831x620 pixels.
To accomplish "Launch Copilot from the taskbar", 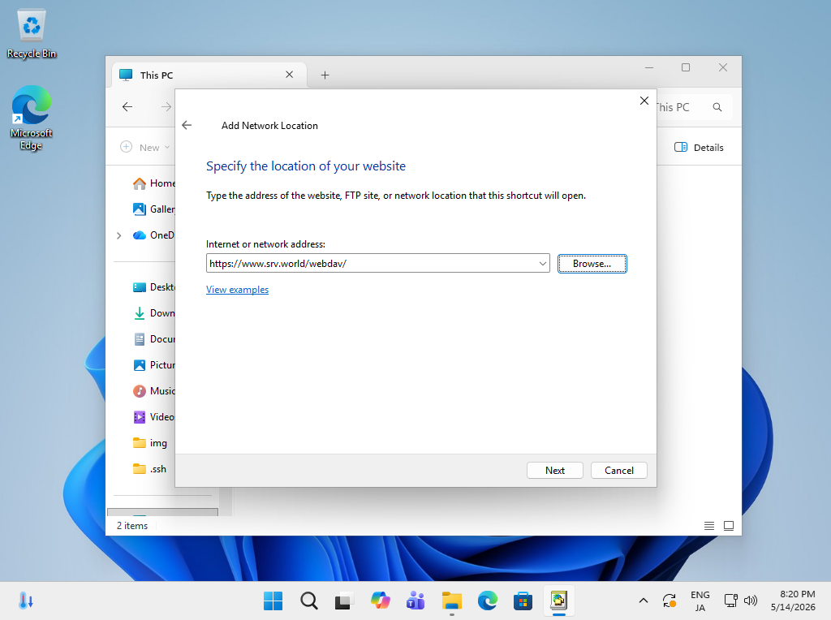I will click(x=380, y=601).
